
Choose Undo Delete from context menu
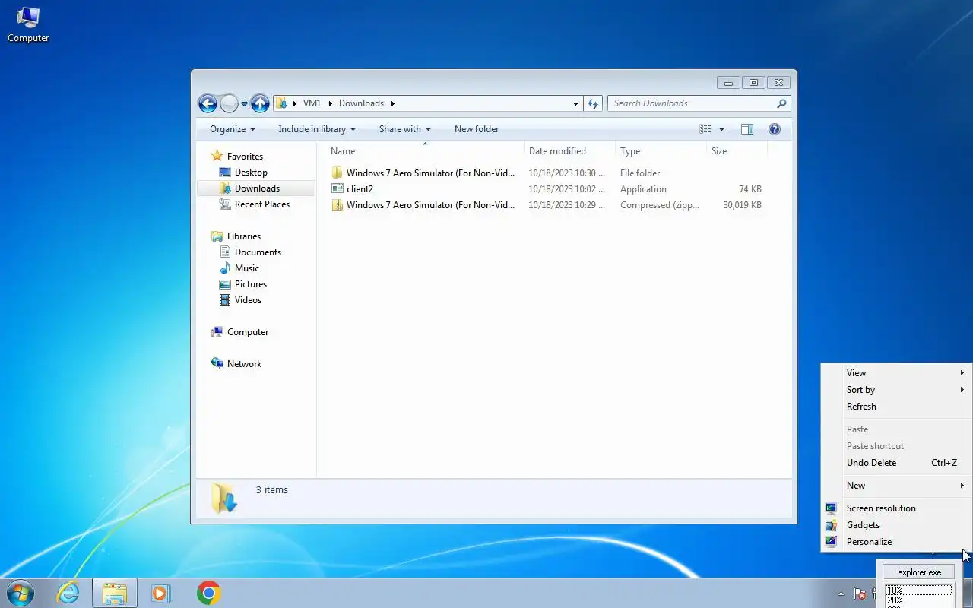(x=898, y=463)
